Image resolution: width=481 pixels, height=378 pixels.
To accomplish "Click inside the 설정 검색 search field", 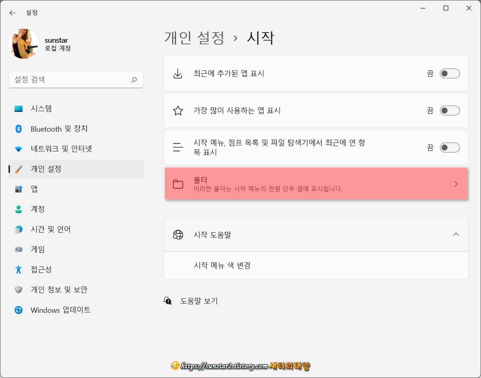I will [76, 80].
